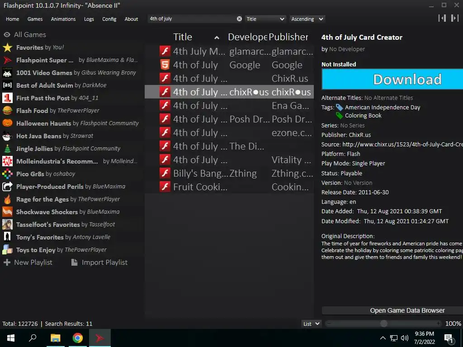Sort by the Developer column header
This screenshot has height=347, width=463.
point(247,37)
